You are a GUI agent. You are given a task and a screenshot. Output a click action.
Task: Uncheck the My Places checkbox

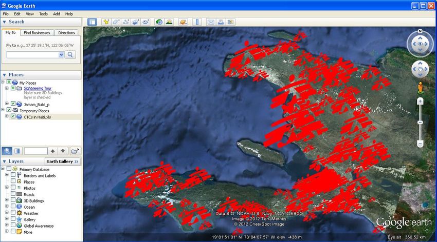(x=9, y=82)
